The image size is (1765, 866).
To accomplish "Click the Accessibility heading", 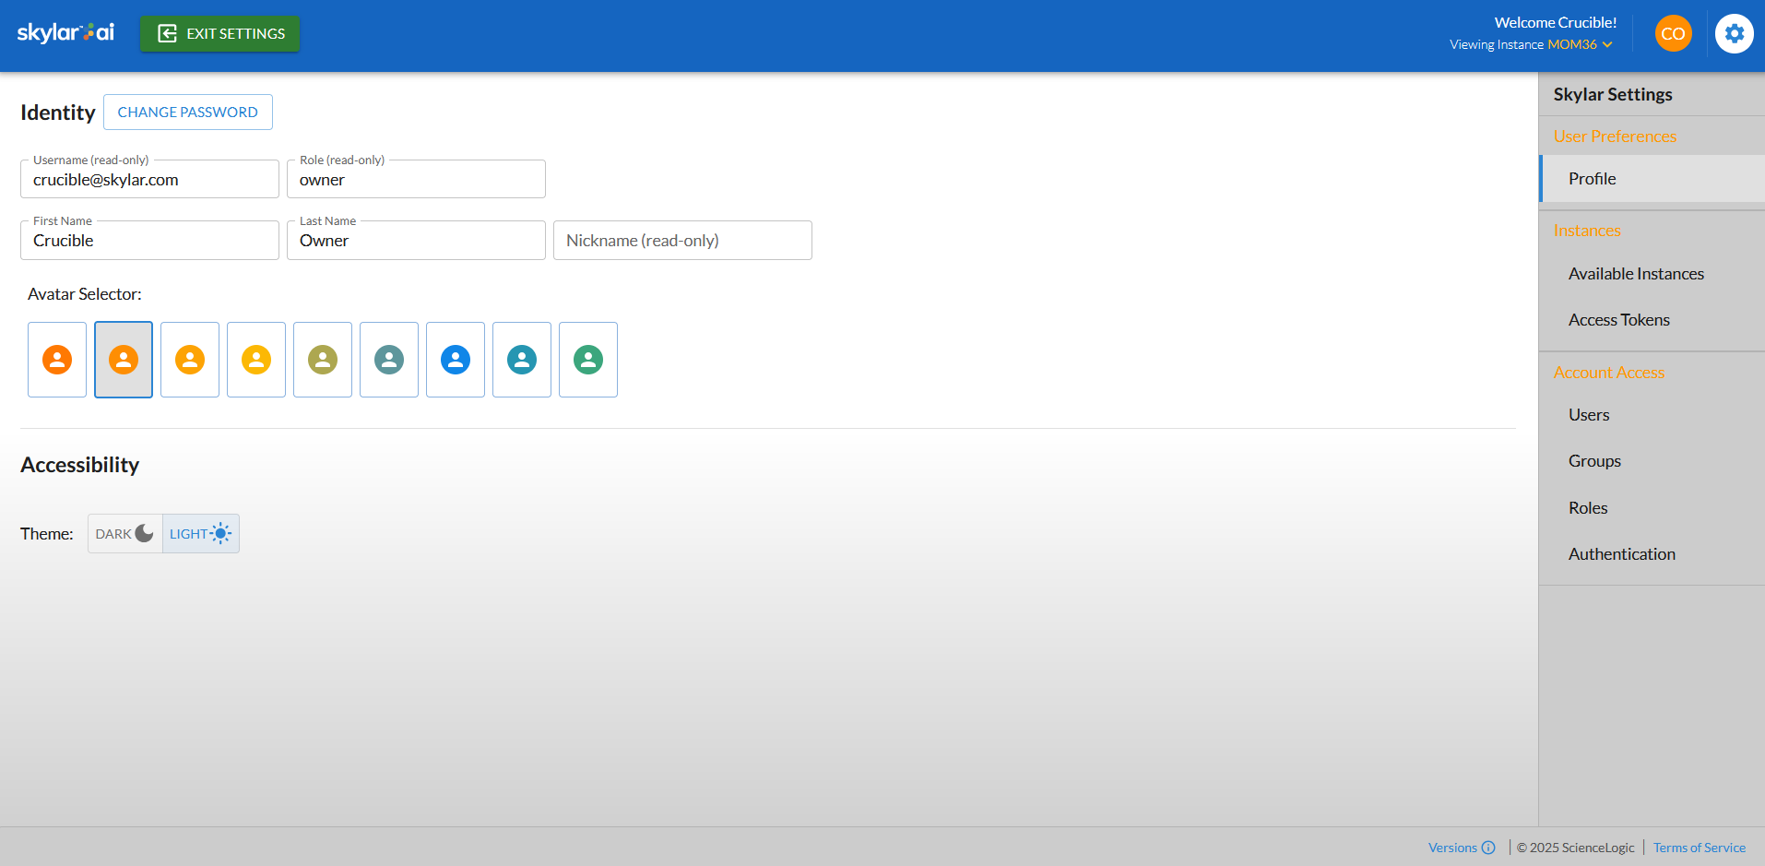I will pos(80,465).
